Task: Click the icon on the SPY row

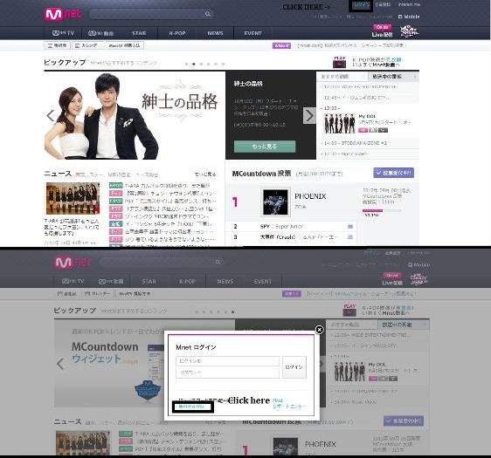Action: [x=350, y=226]
